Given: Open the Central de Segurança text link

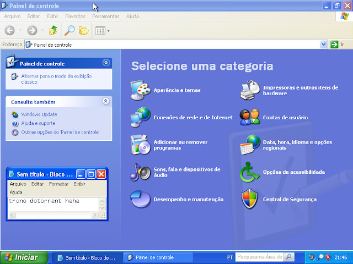Looking at the screenshot, I should 290,199.
